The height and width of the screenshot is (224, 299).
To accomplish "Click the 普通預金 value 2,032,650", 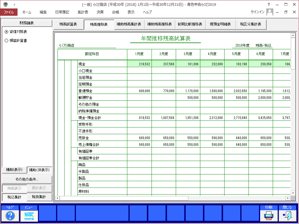I will click(x=240, y=91).
